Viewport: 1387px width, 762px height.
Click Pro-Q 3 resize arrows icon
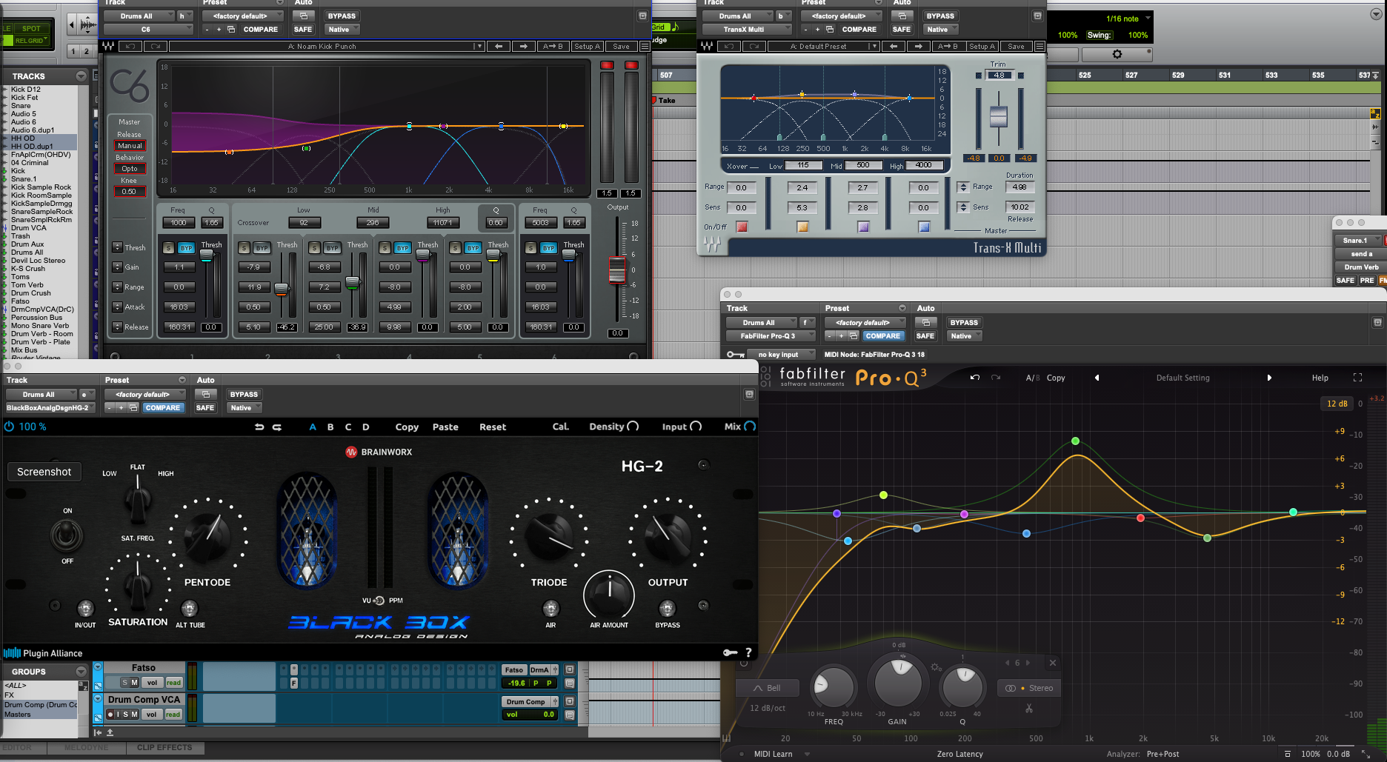1366,754
